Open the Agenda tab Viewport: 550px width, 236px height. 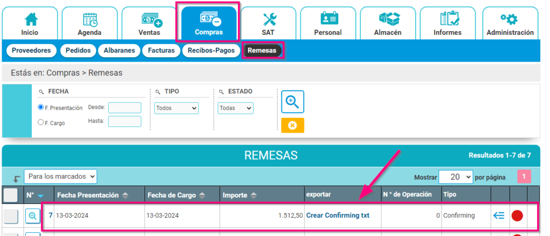(90, 24)
